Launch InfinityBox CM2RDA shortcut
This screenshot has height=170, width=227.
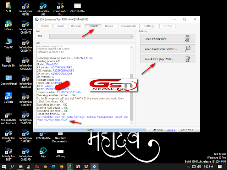pos(26,81)
